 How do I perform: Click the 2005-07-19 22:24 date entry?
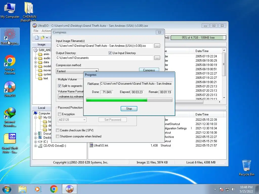click(206, 56)
